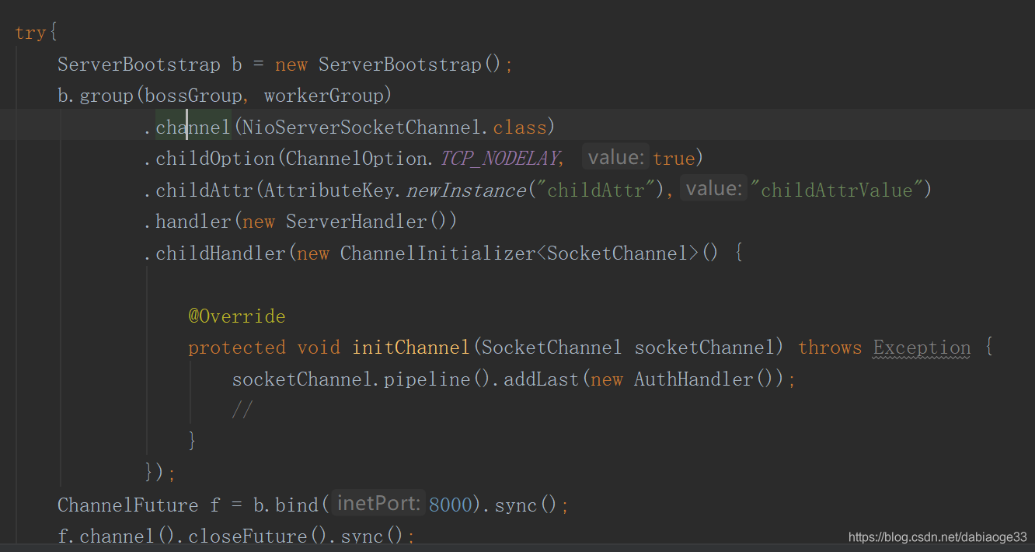Click the 'handler' method call
The height and width of the screenshot is (552, 1035).
click(193, 222)
